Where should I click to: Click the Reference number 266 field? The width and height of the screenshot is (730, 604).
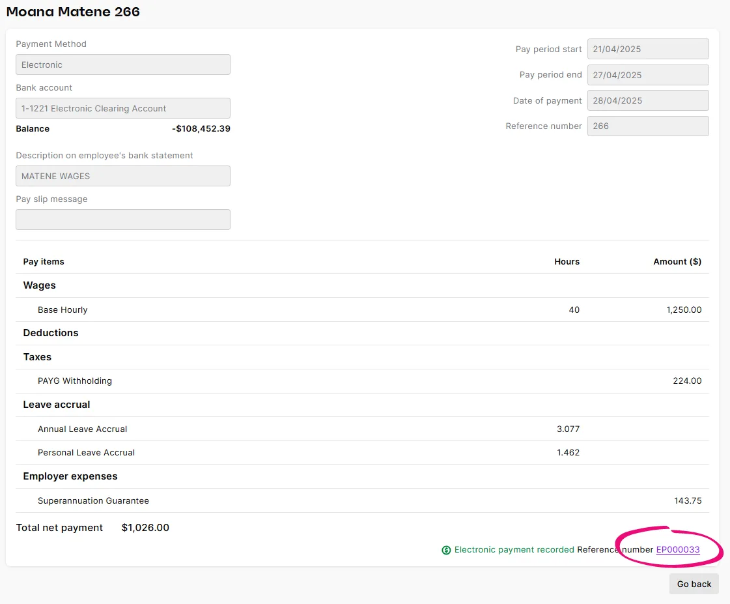[x=647, y=125]
